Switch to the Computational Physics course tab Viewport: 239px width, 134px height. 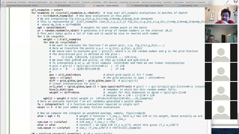click(x=21, y=6)
